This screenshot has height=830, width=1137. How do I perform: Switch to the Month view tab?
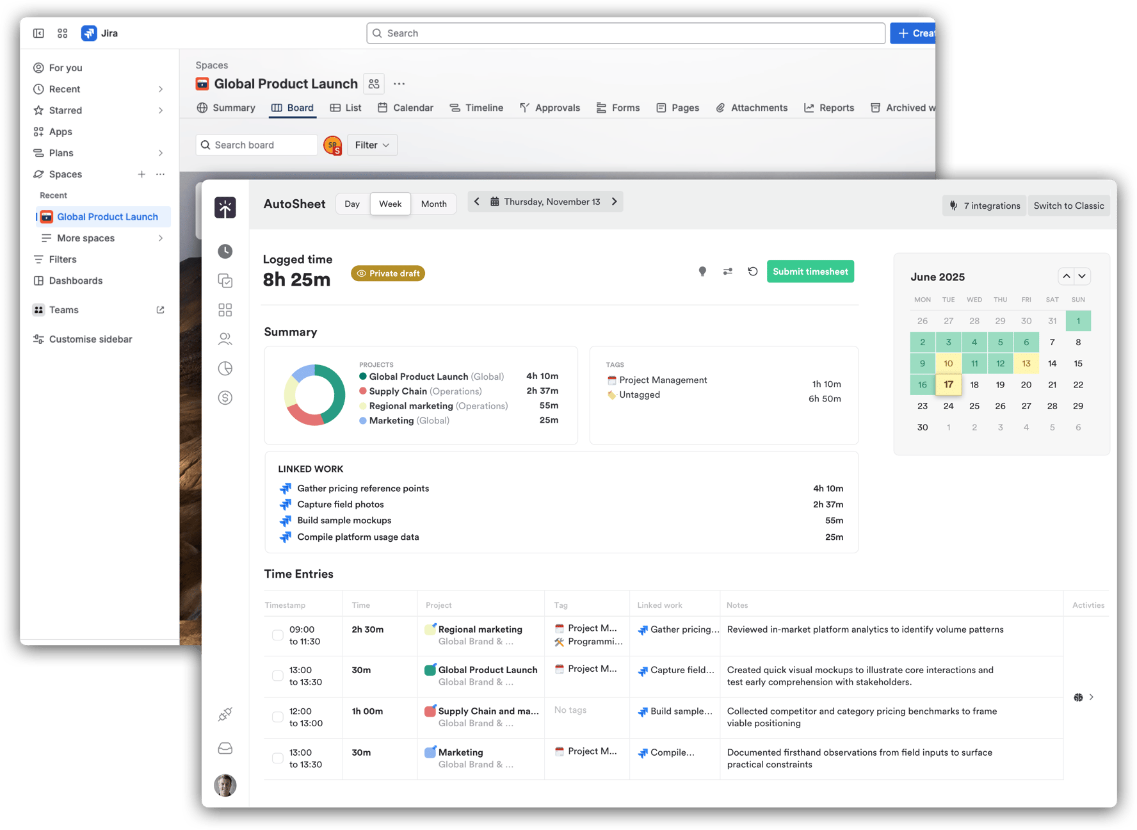pyautogui.click(x=433, y=204)
